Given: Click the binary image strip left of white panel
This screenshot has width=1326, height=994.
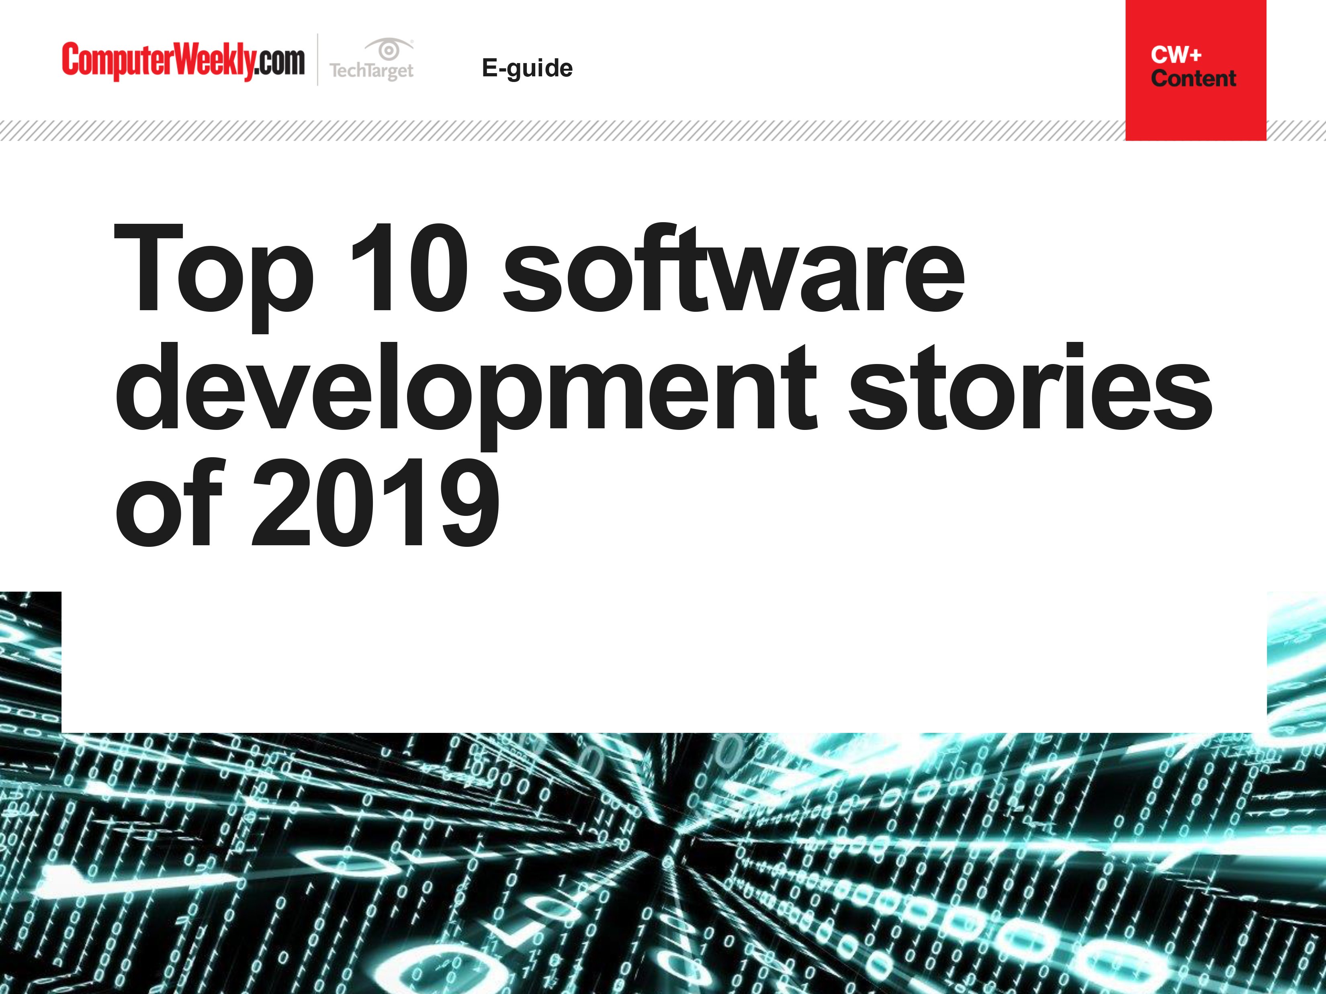Looking at the screenshot, I should [30, 663].
